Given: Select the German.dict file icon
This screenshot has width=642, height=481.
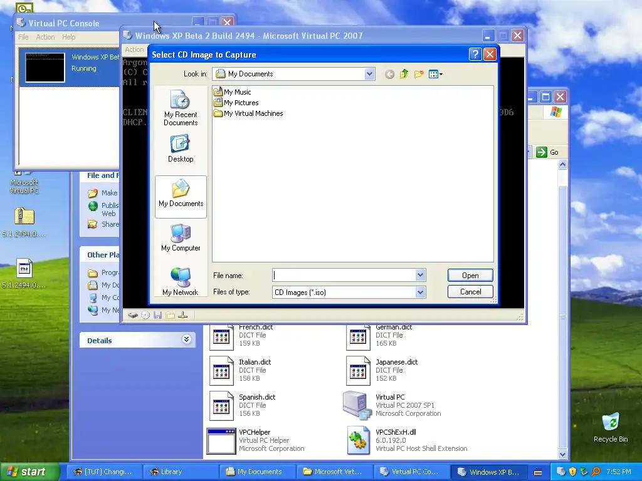Looking at the screenshot, I should pyautogui.click(x=358, y=336).
